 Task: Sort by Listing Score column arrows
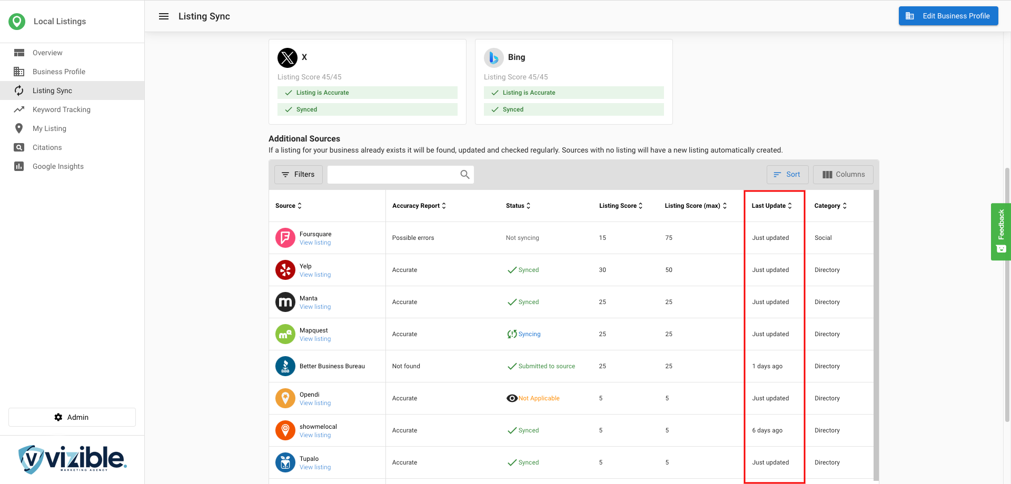pyautogui.click(x=641, y=206)
